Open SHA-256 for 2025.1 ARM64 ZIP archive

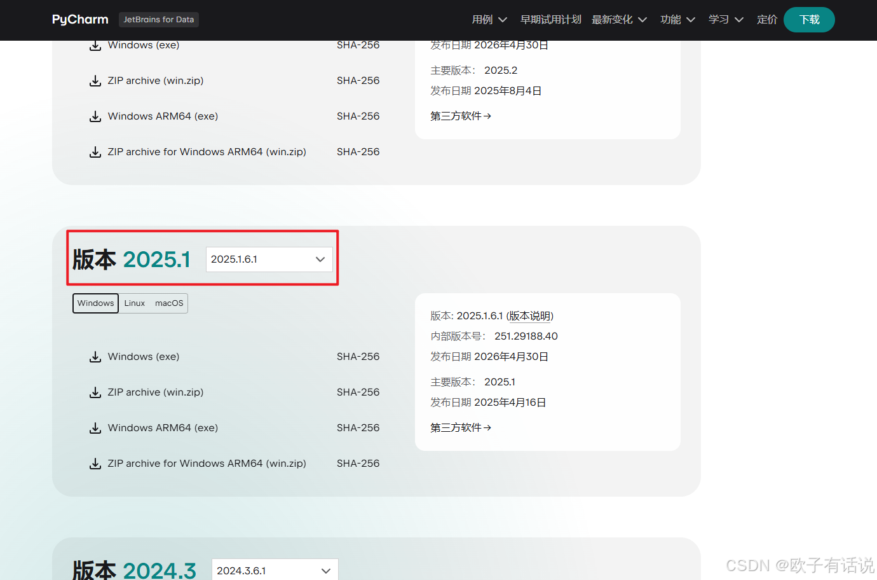358,464
